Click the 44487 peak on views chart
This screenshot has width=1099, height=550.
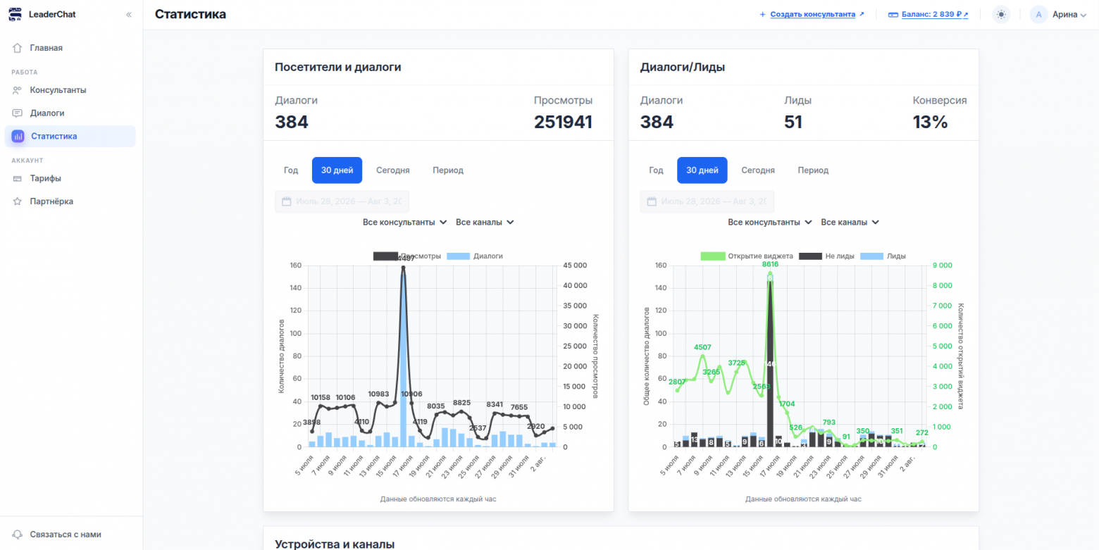click(403, 267)
